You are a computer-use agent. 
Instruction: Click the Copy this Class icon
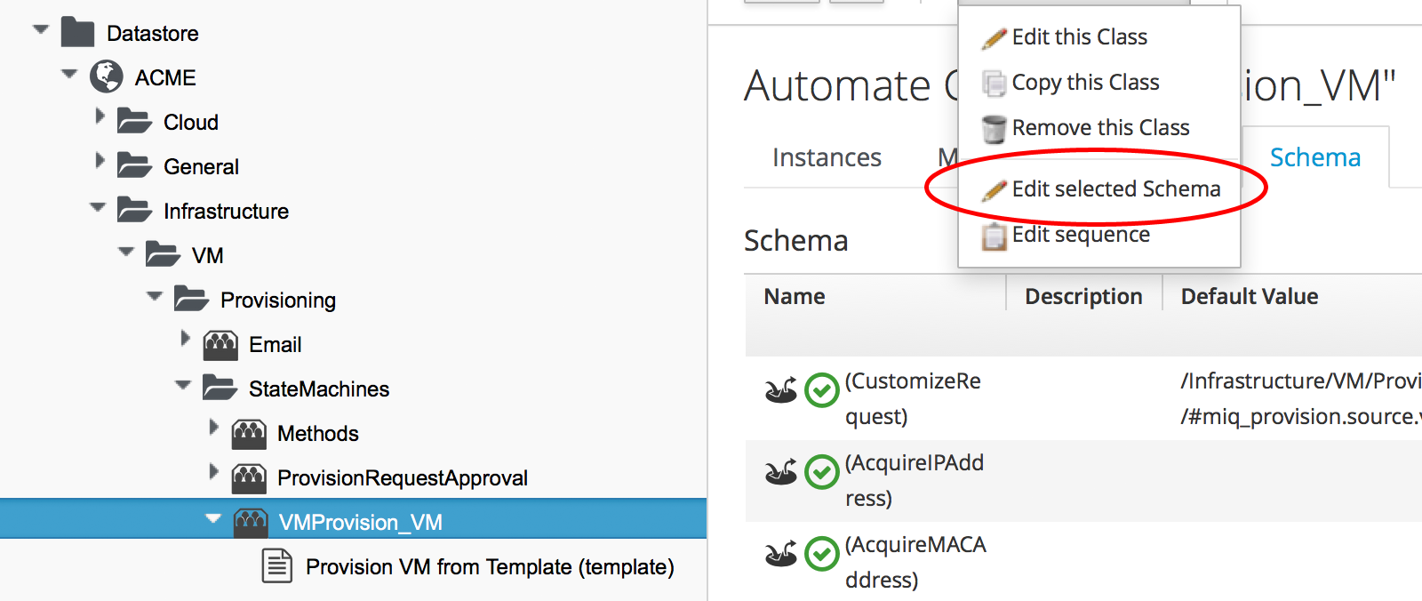point(994,83)
